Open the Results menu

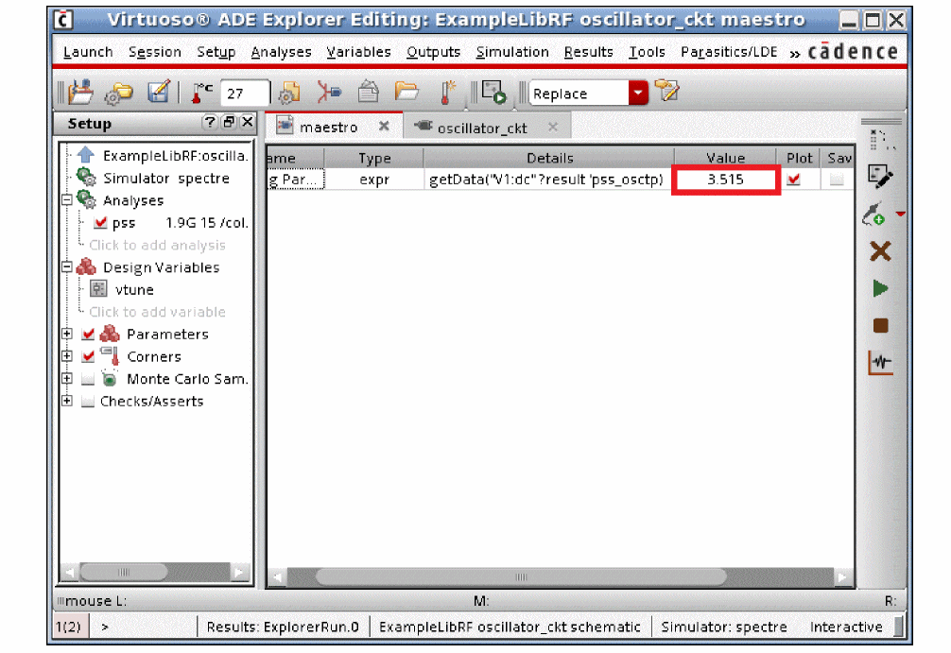[588, 52]
